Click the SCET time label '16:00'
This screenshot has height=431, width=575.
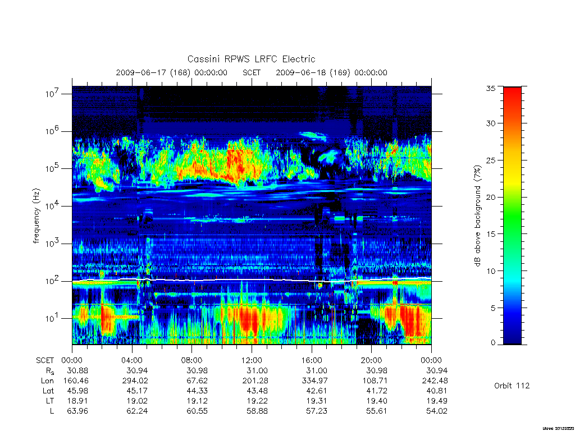[312, 360]
